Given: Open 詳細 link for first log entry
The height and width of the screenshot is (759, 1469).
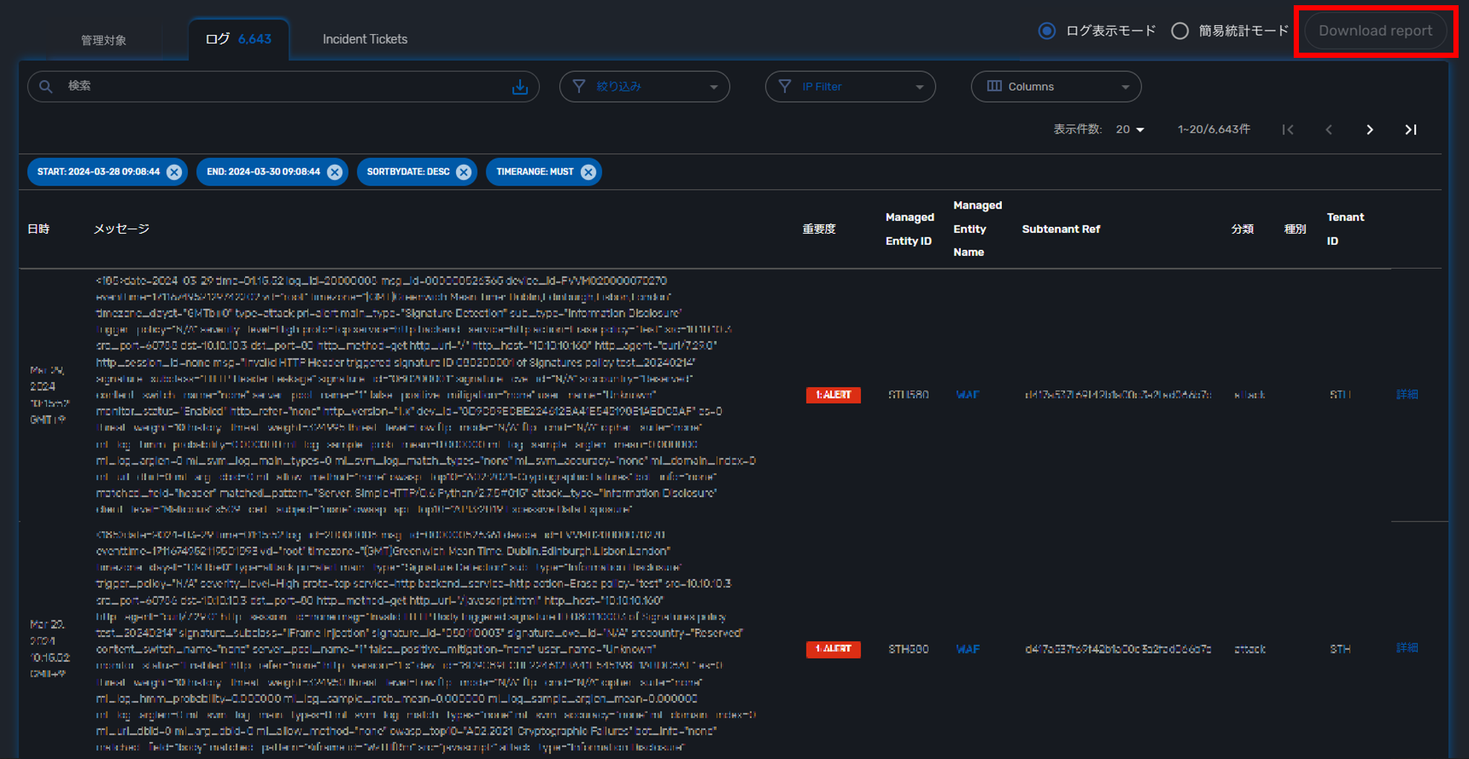Looking at the screenshot, I should pyautogui.click(x=1407, y=395).
